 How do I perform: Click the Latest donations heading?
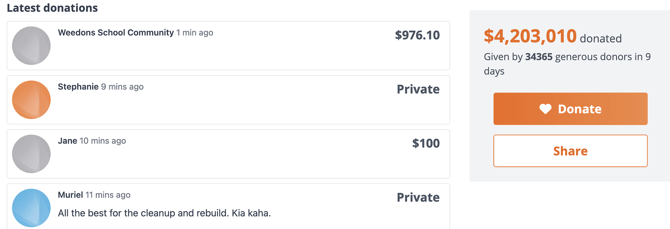coord(52,8)
